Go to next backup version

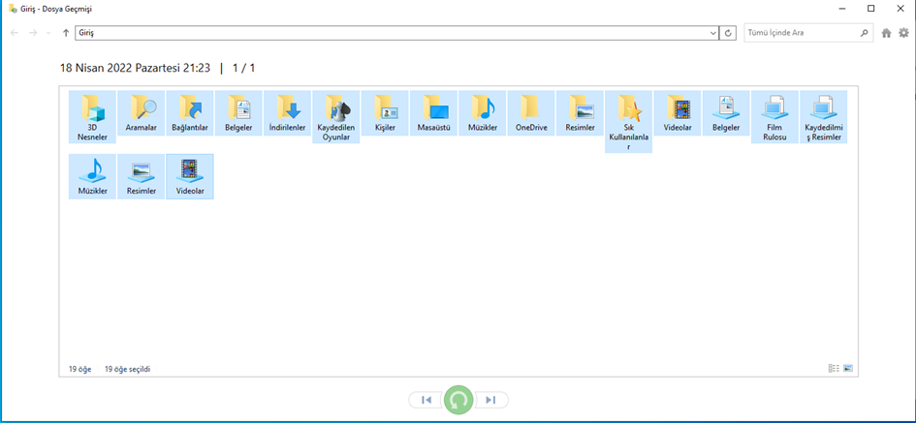[490, 400]
